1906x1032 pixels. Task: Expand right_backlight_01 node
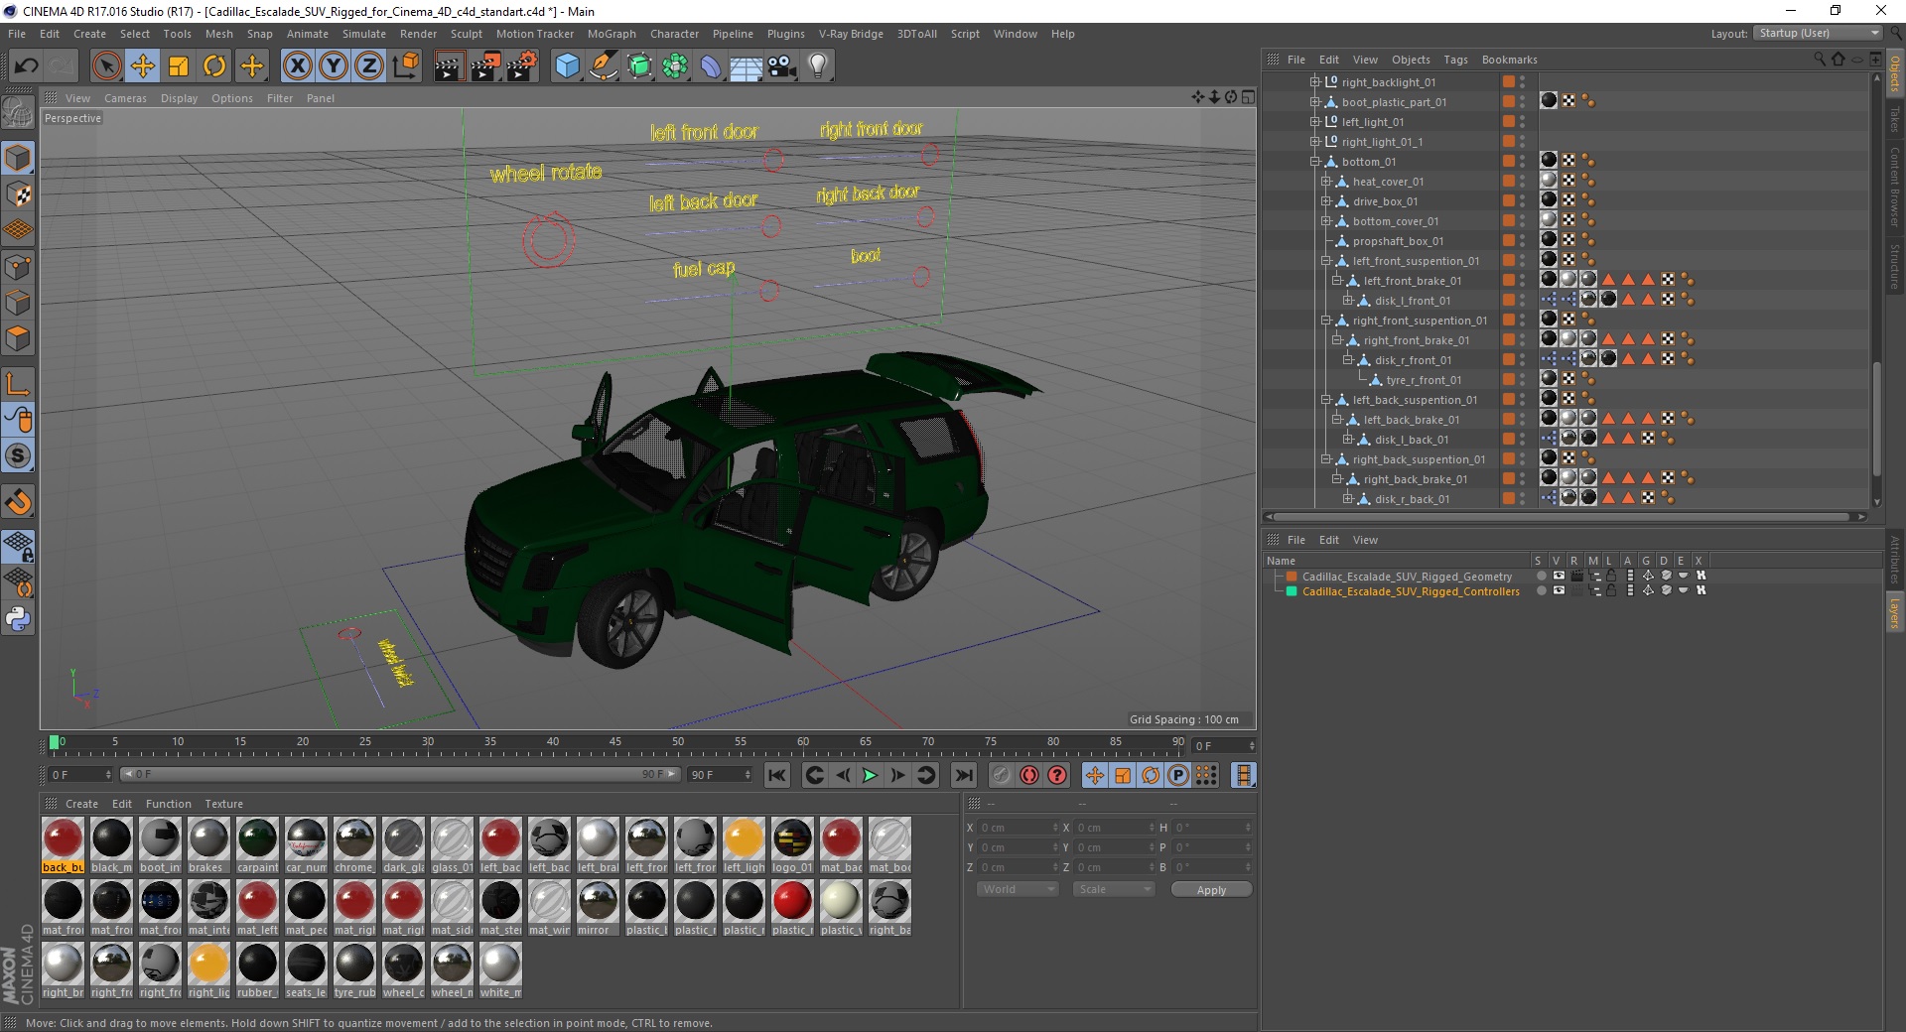click(1314, 82)
